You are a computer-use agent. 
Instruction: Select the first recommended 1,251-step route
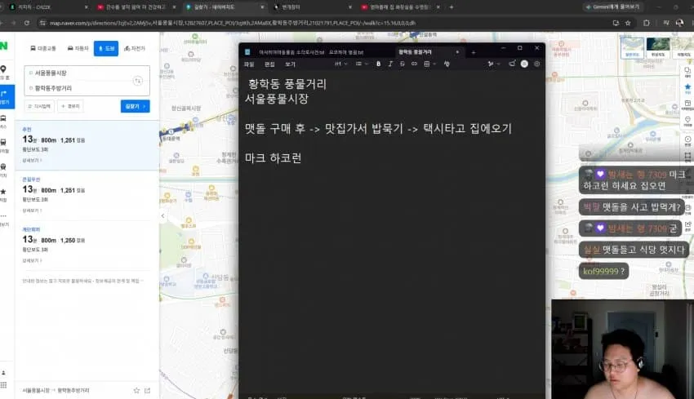pos(87,145)
